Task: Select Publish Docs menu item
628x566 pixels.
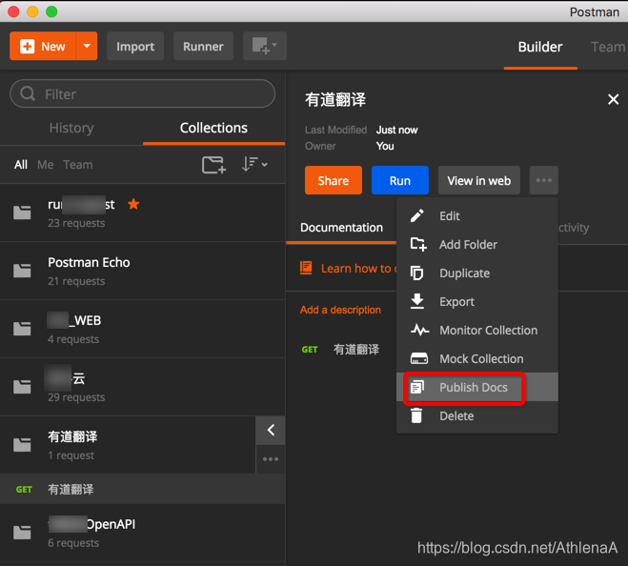Action: tap(477, 387)
